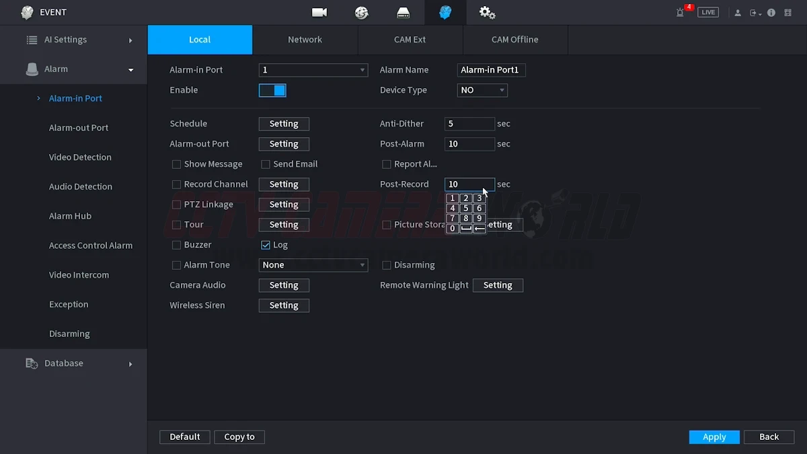Click the Network globe icon in top bar
Image resolution: width=807 pixels, height=454 pixels.
pos(362,13)
